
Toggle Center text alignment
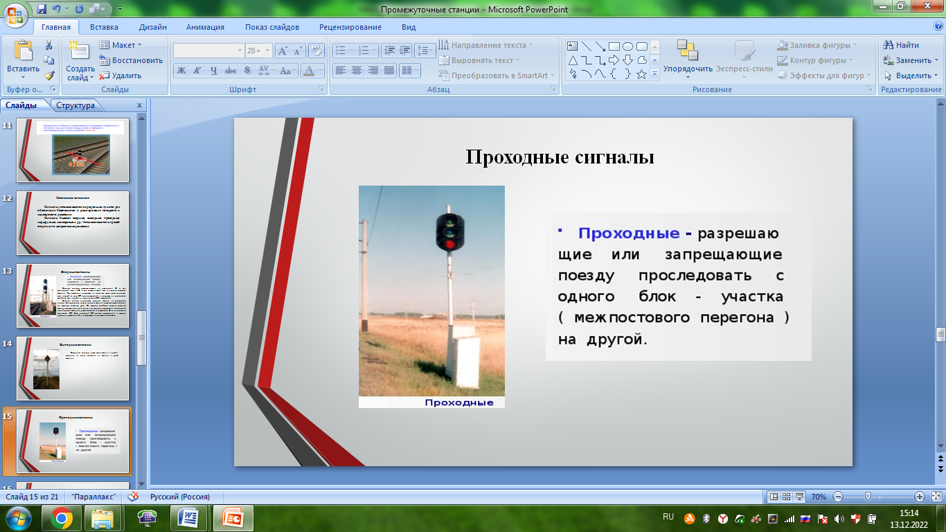tap(357, 71)
